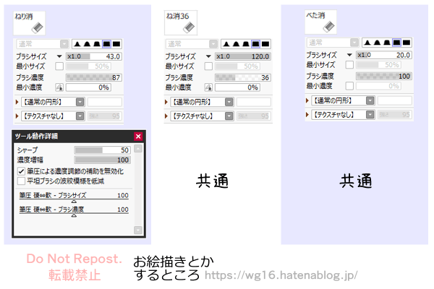This screenshot has height=289, width=434.
Task: Click the highlighted fourth edge shape in べた消 panel
Action: (x=396, y=43)
